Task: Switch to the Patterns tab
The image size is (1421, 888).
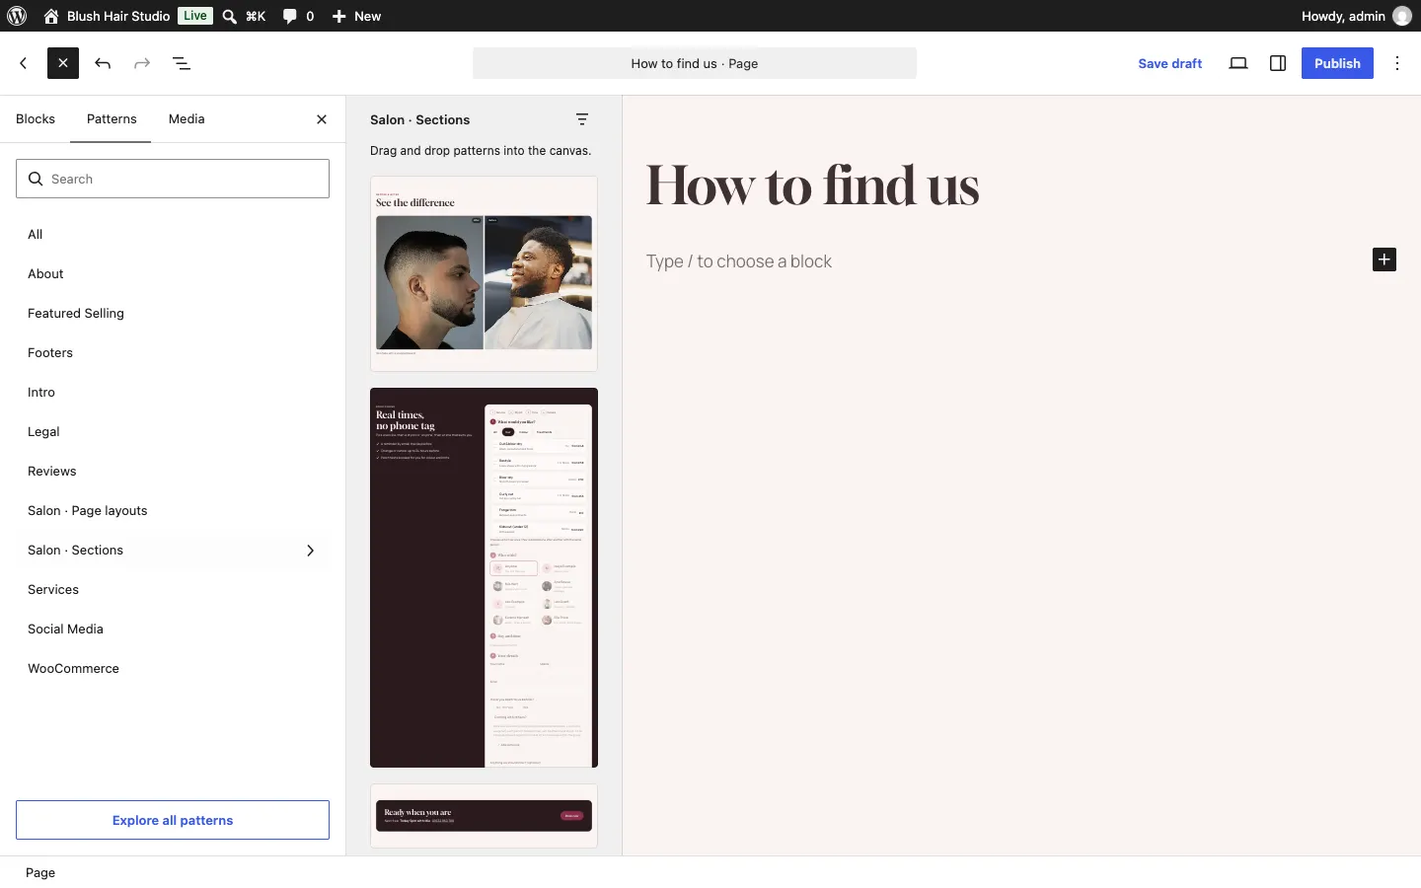Action: [x=112, y=119]
